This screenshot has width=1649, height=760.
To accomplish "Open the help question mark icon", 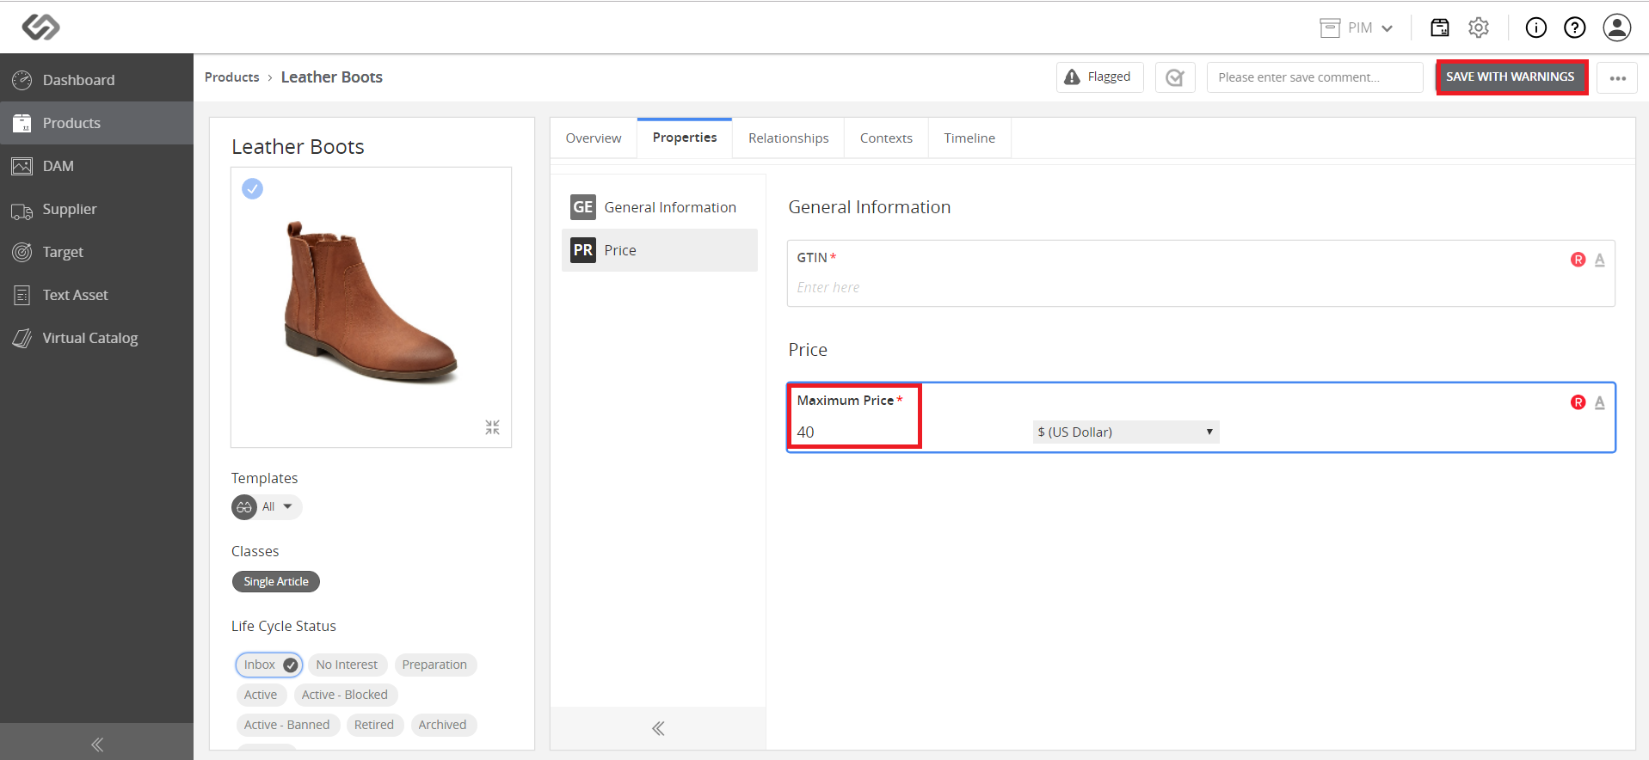I will [x=1574, y=28].
